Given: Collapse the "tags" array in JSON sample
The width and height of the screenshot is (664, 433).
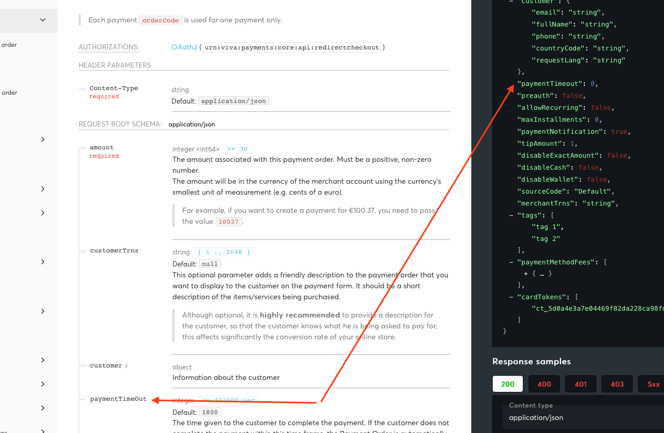Looking at the screenshot, I should click(511, 215).
